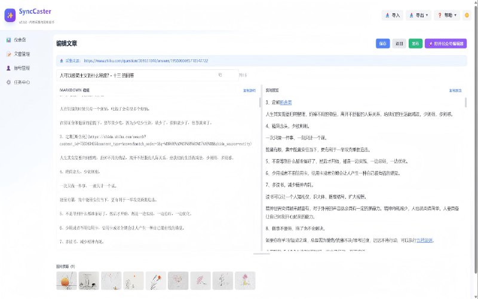Image resolution: width=478 pixels, height=299 pixels.
Task: Copy the live preview content link
Action: click(x=455, y=90)
